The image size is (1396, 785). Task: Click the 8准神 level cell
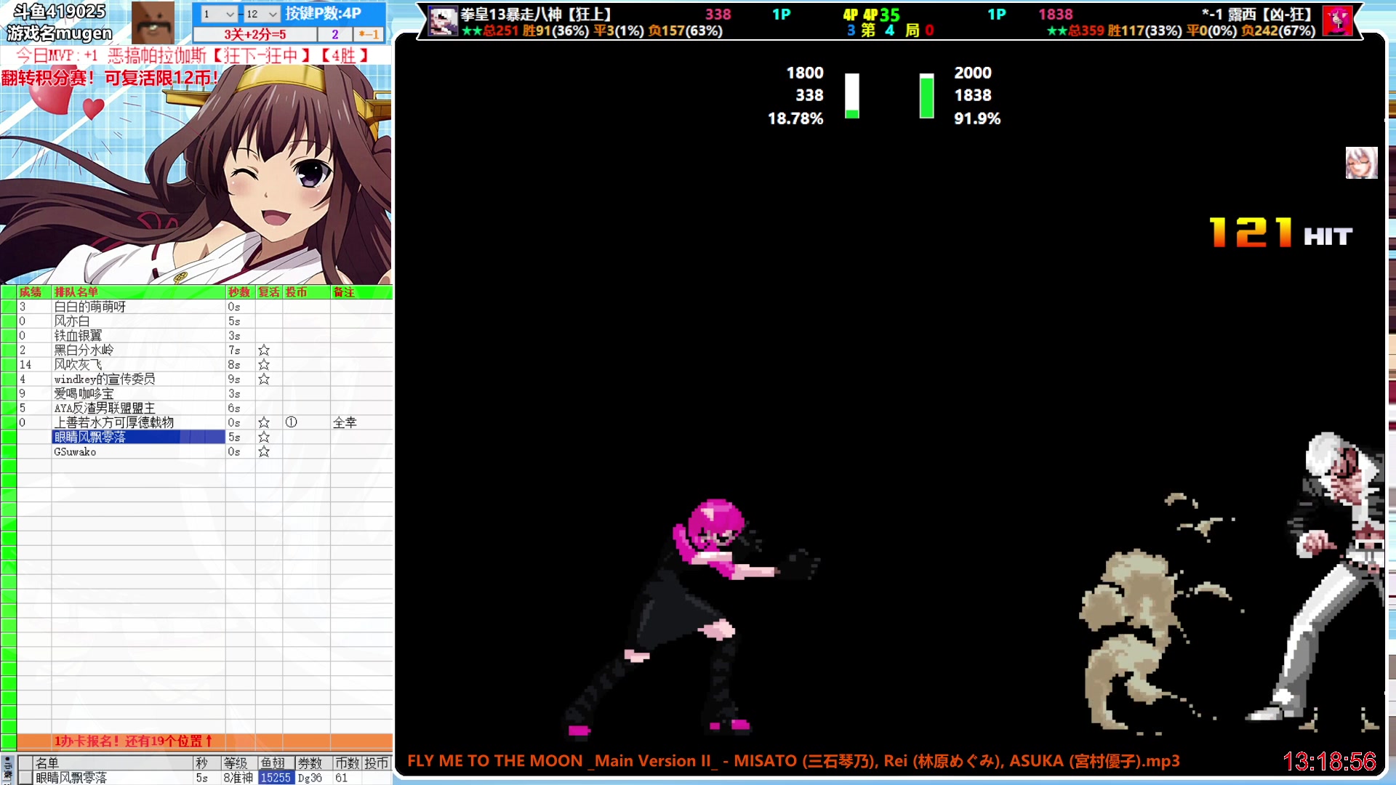(x=238, y=778)
